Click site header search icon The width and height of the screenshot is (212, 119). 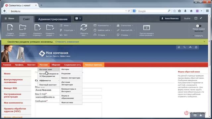(x=185, y=47)
